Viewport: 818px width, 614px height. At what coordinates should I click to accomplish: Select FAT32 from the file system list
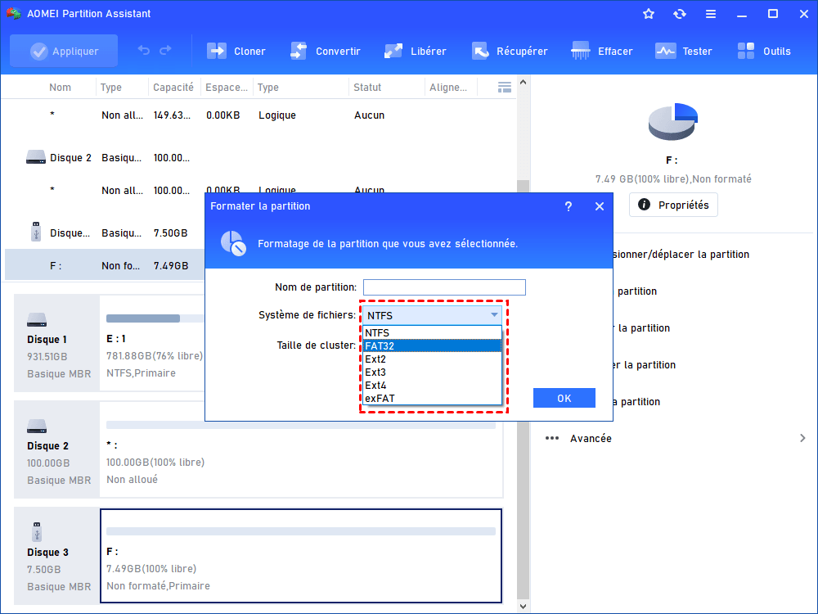(432, 345)
